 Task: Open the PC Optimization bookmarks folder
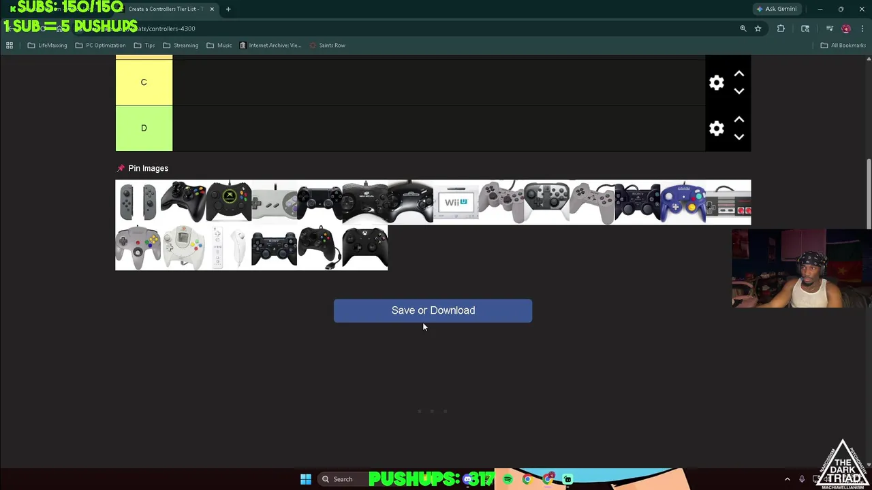[100, 45]
